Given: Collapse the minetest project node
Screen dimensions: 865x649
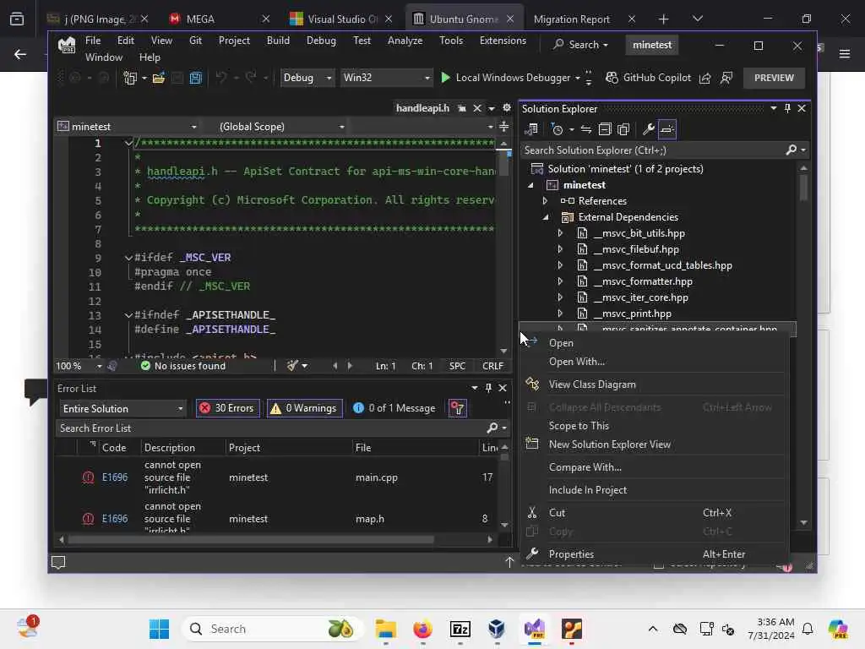Looking at the screenshot, I should [x=530, y=185].
